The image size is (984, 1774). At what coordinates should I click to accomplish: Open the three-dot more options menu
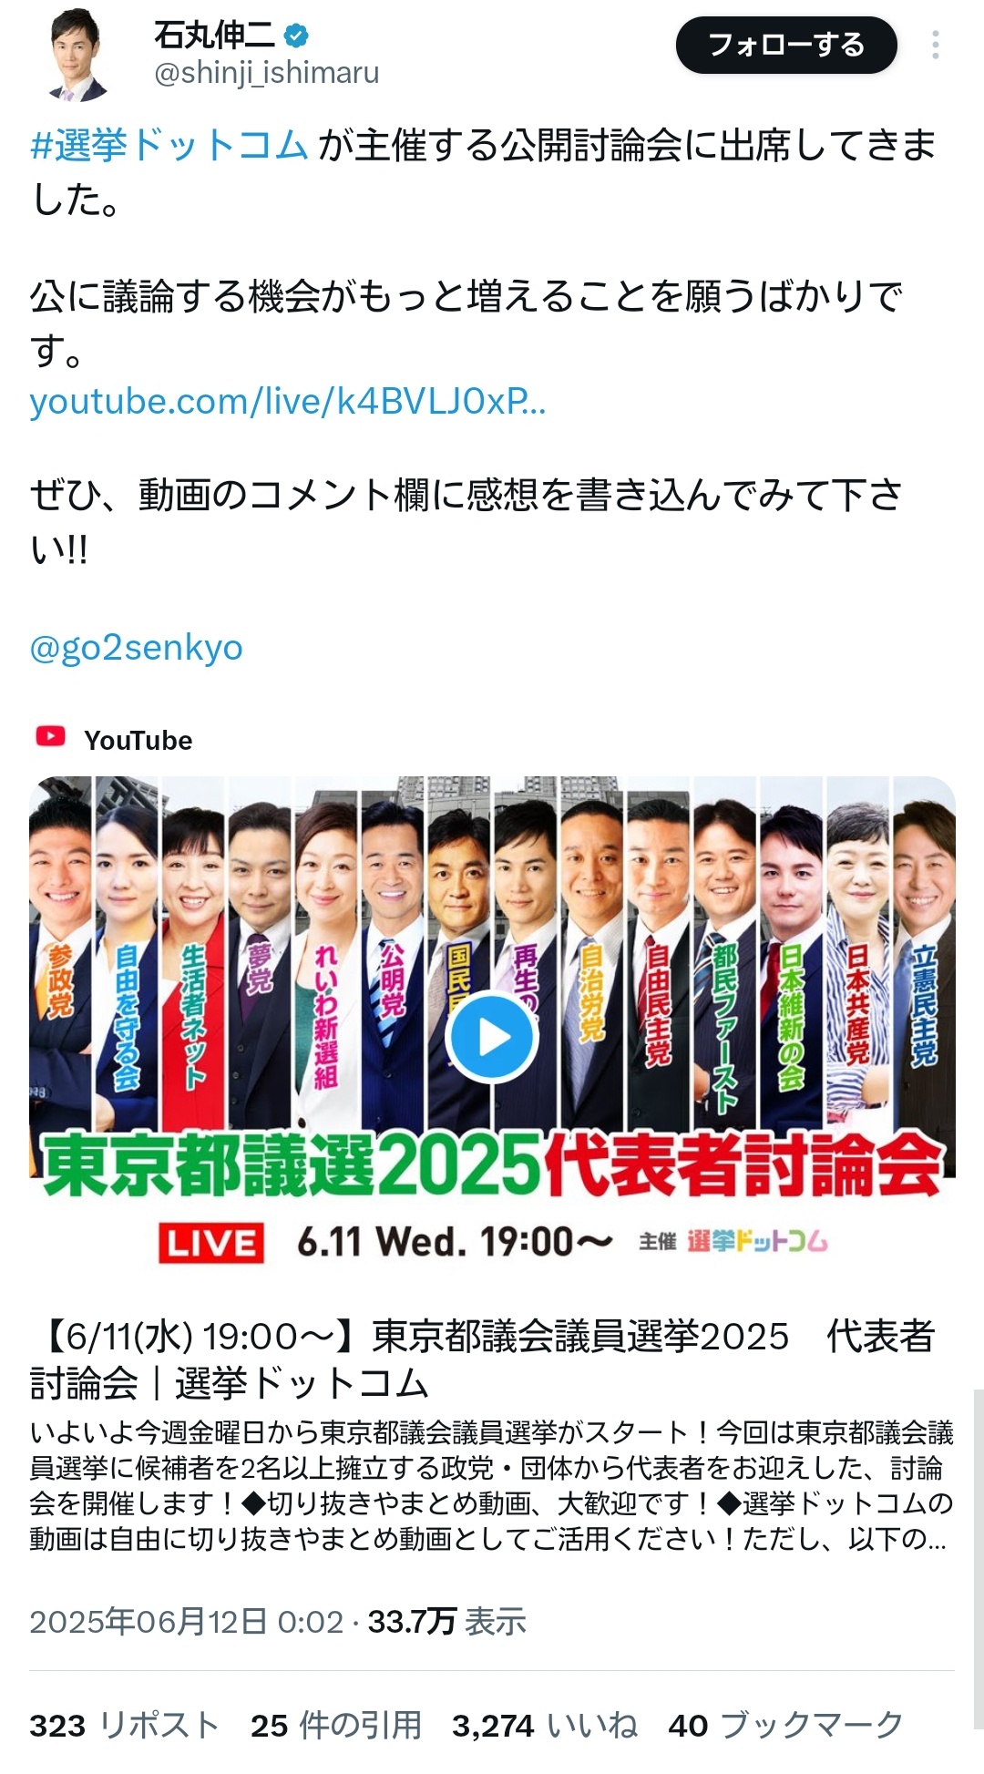click(935, 45)
